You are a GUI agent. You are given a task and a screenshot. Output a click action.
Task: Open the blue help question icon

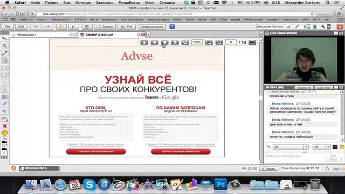(x=172, y=26)
